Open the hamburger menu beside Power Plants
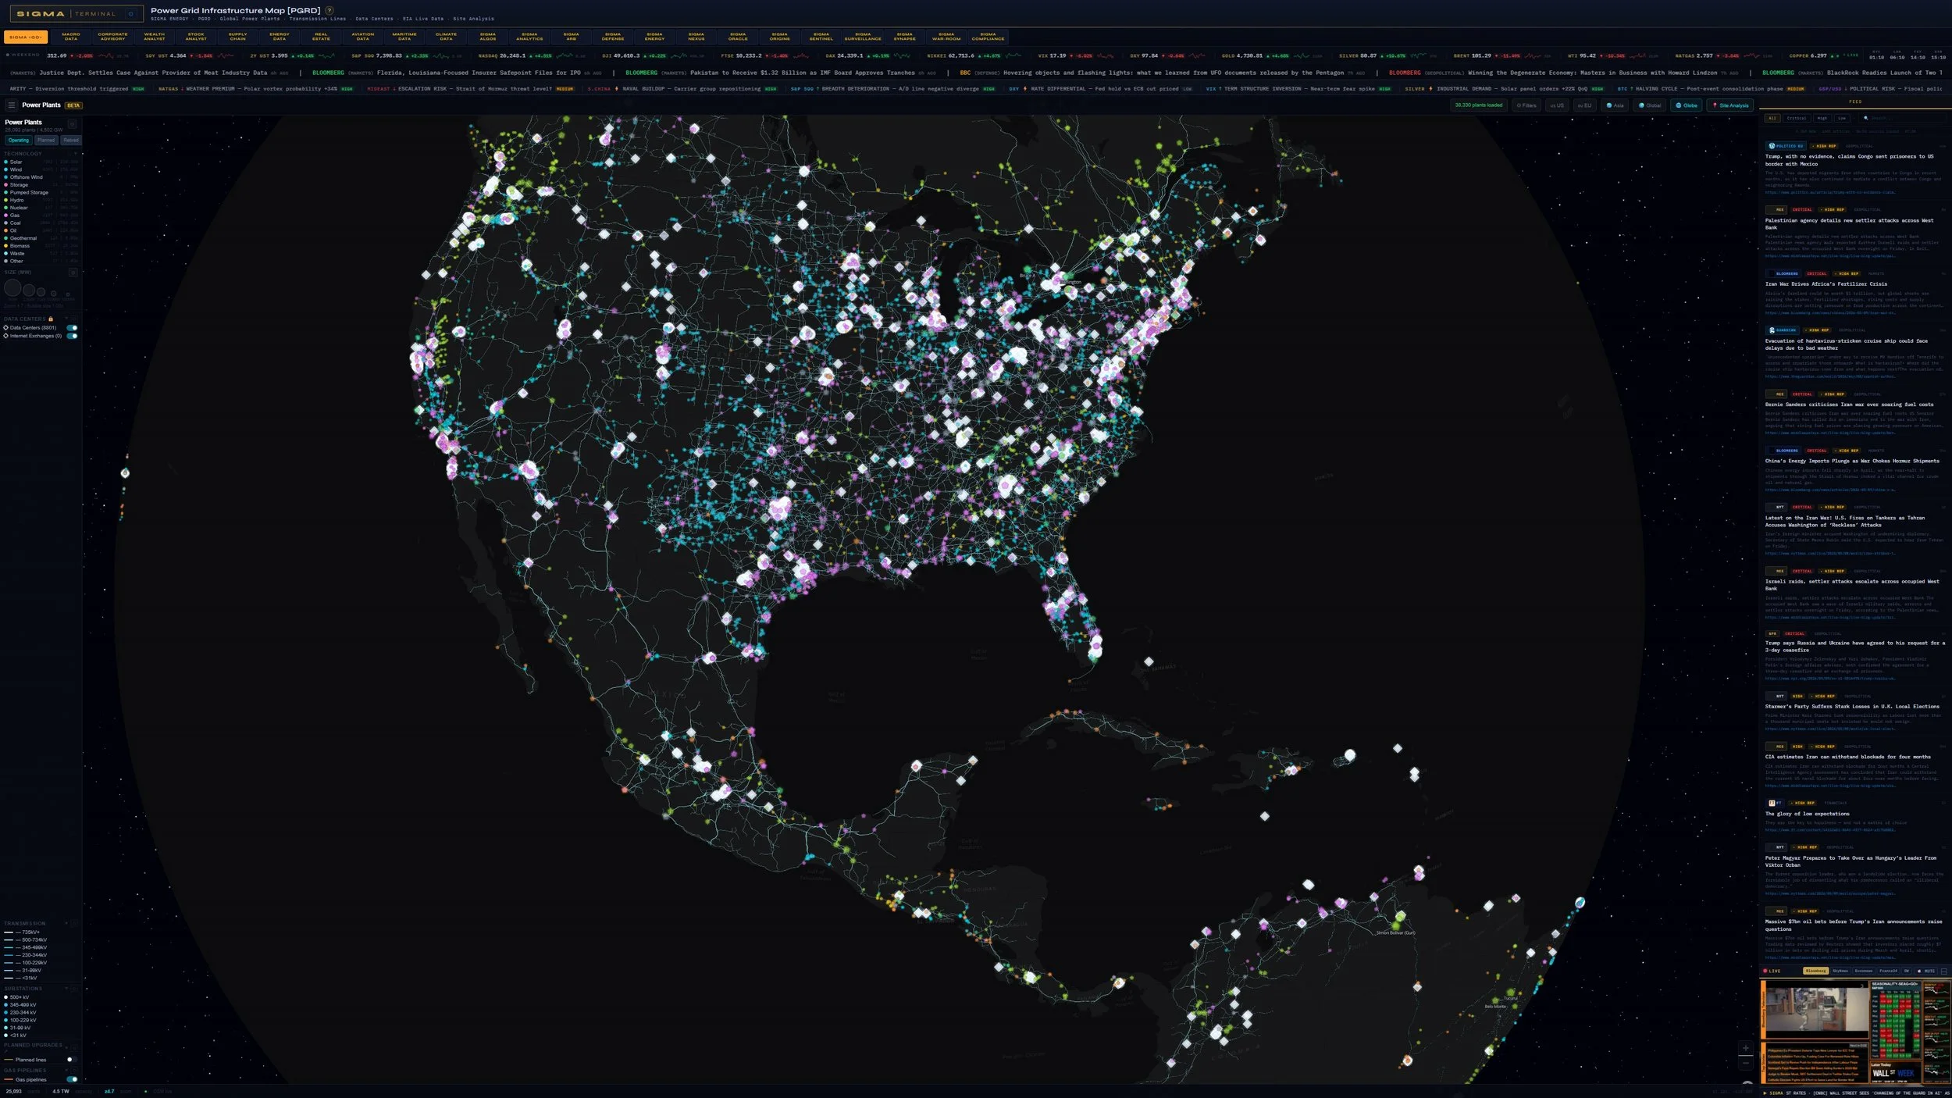1952x1098 pixels. click(11, 105)
